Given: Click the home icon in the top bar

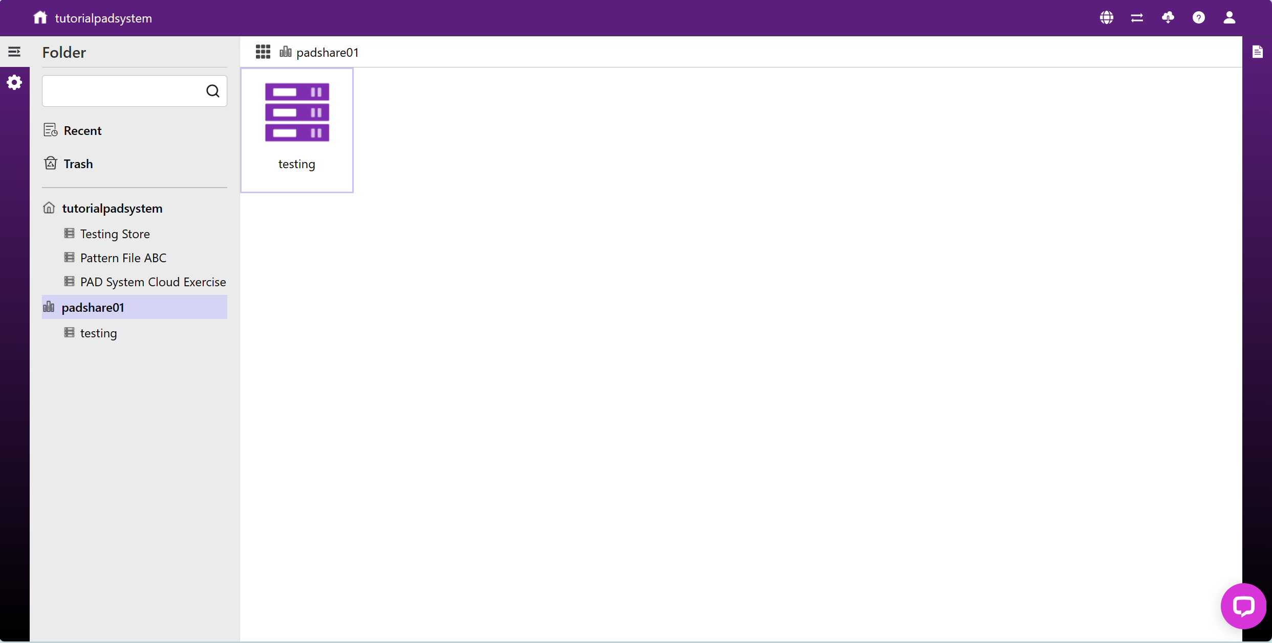Looking at the screenshot, I should (40, 17).
